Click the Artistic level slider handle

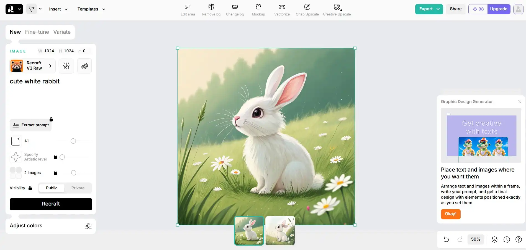tap(62, 157)
